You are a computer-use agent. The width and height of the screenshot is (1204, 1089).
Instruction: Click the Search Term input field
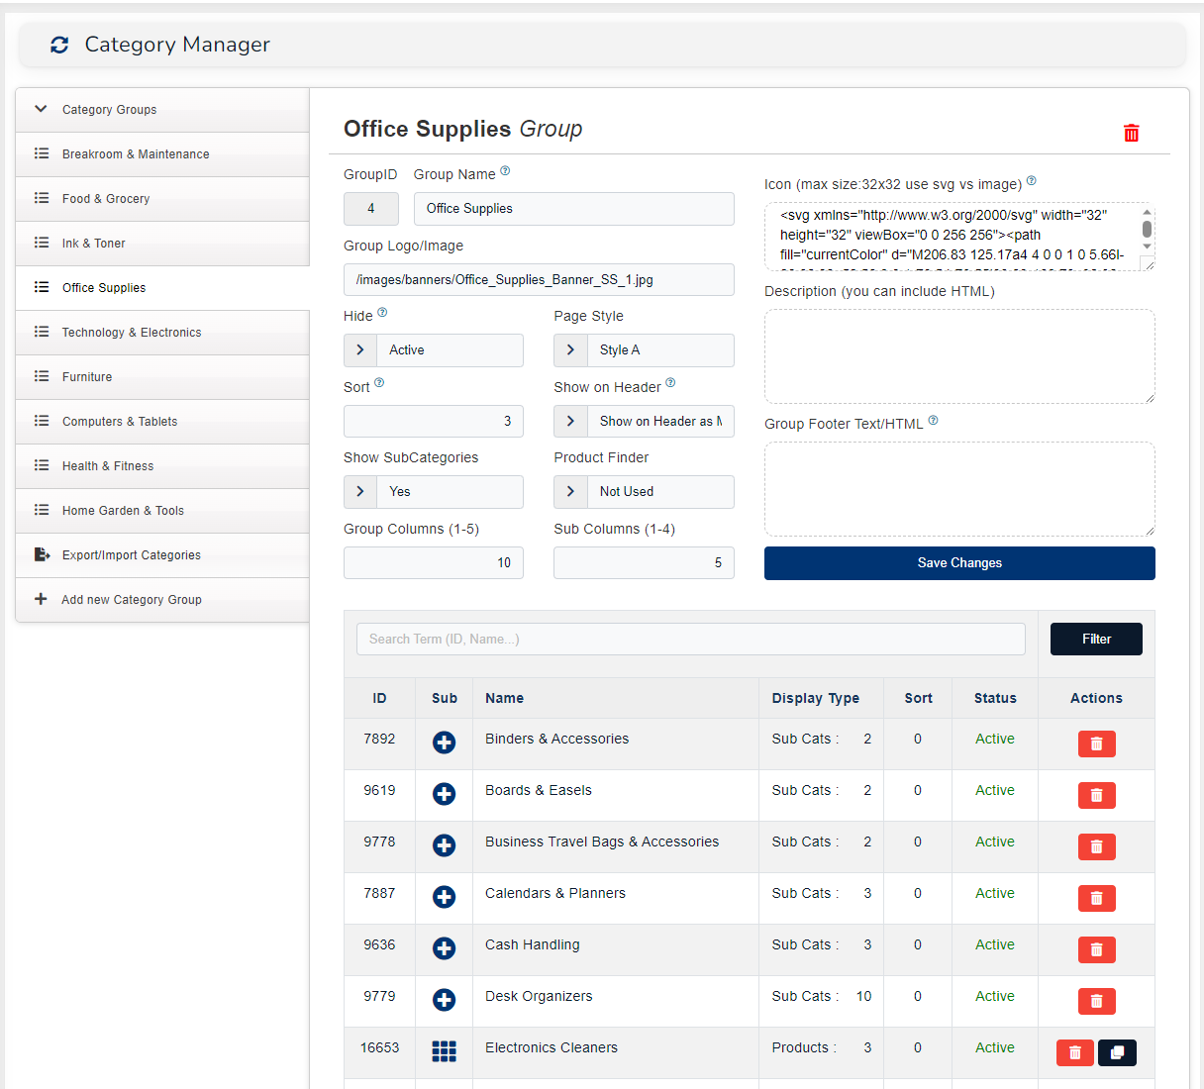pos(690,640)
